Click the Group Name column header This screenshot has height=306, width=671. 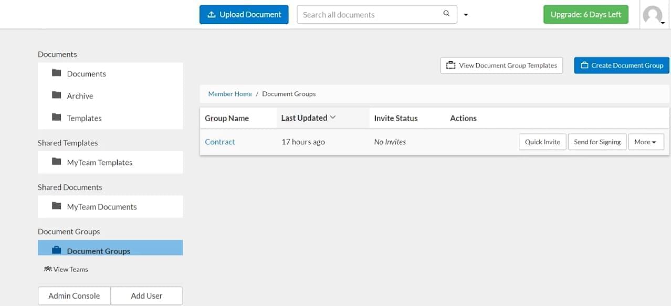[227, 118]
